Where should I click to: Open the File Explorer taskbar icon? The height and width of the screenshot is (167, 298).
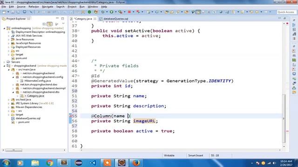click(x=35, y=163)
